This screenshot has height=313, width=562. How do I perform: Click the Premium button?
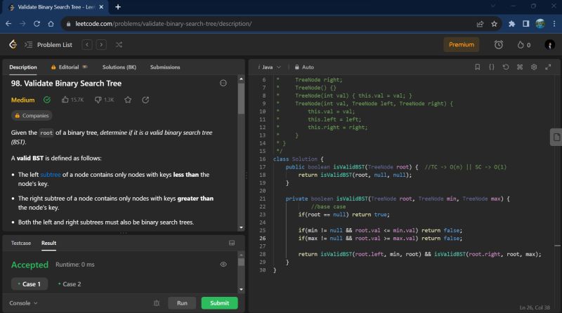[461, 45]
